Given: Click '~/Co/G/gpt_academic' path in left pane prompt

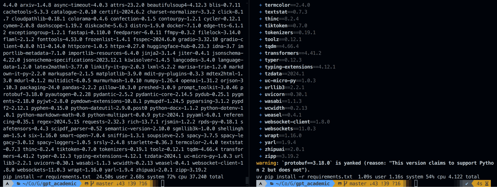Looking at the screenshot, I should [49, 184].
